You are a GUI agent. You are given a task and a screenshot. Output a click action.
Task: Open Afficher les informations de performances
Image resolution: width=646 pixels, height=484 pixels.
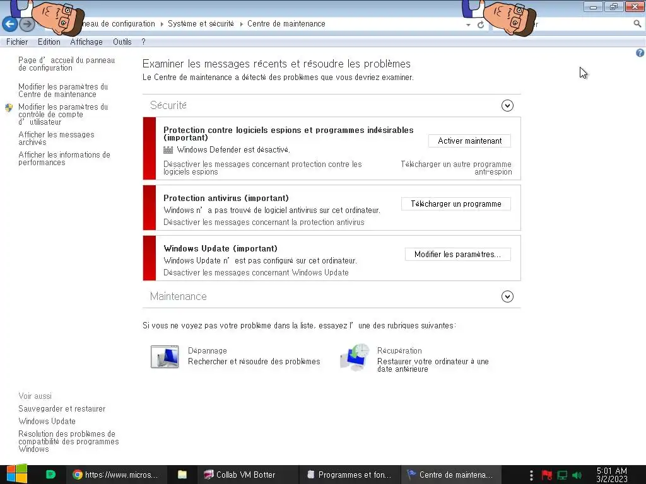pos(64,158)
